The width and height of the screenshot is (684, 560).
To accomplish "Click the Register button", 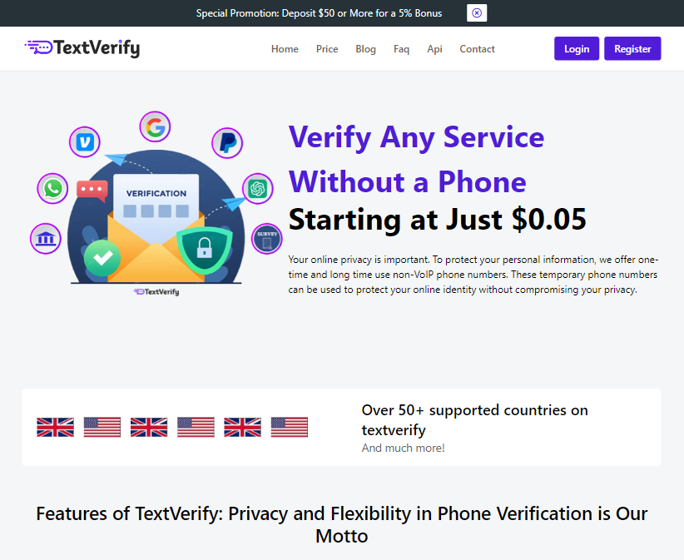I will coord(632,49).
